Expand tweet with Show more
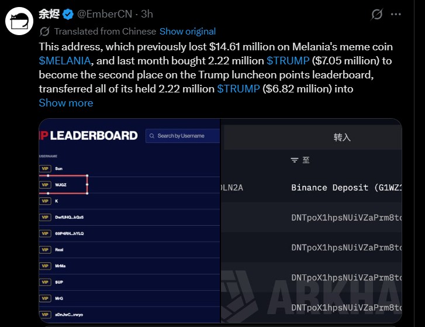The width and height of the screenshot is (425, 327). [66, 103]
